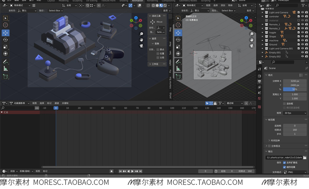Disable render camera icon for Remote_1
This screenshot has height=189, width=309.
coord(307,24)
